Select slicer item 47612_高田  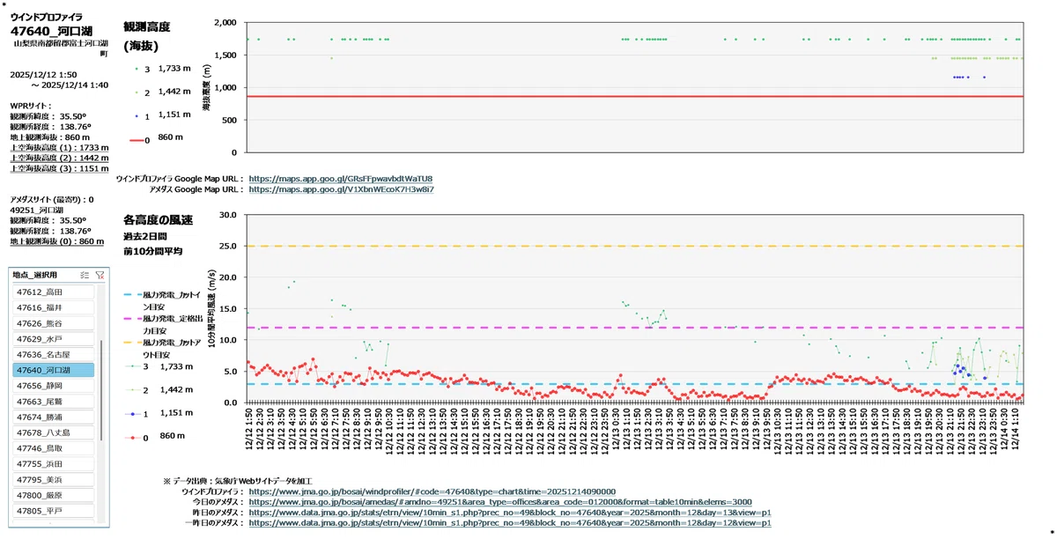[54, 292]
